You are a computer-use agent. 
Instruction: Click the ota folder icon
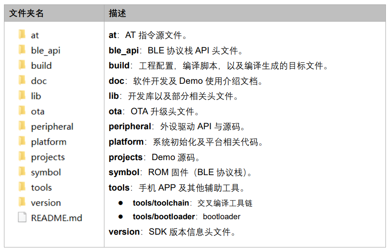pos(22,110)
